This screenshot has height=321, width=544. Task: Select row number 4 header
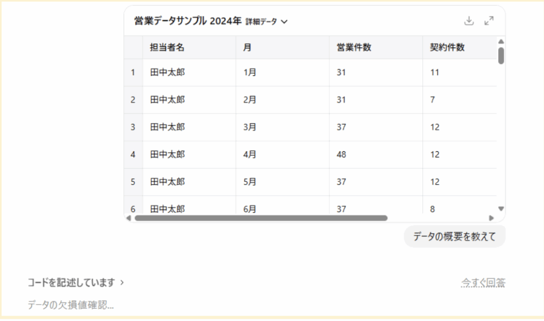click(x=133, y=154)
